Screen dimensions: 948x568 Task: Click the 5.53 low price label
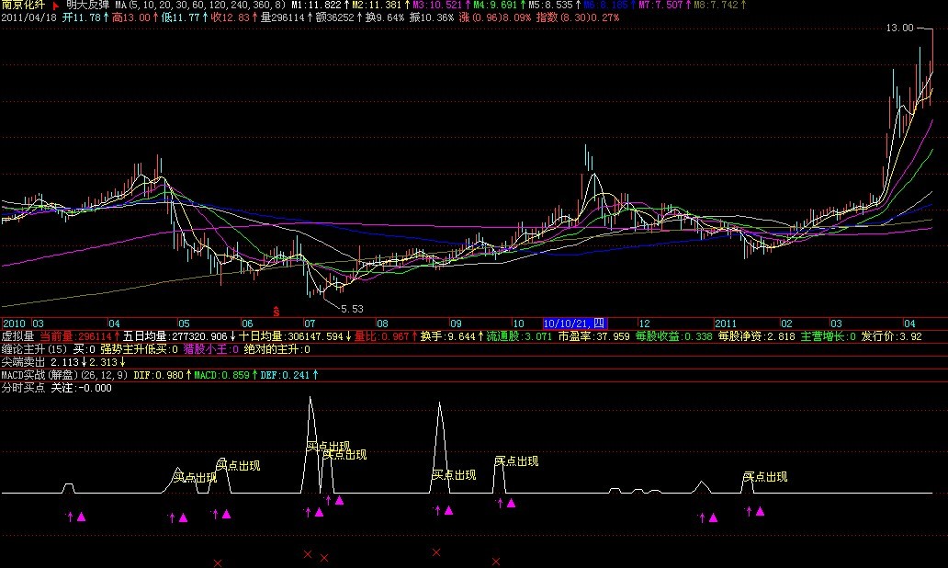point(352,309)
